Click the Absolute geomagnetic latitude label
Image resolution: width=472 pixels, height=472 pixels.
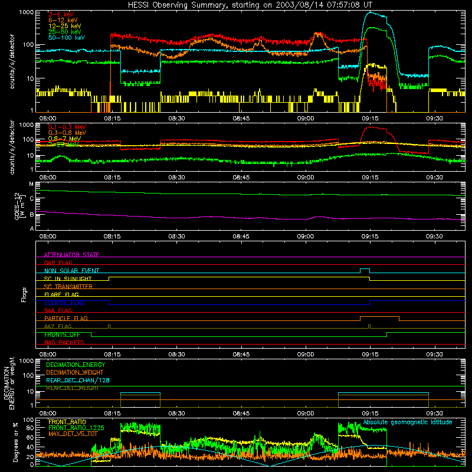click(408, 422)
